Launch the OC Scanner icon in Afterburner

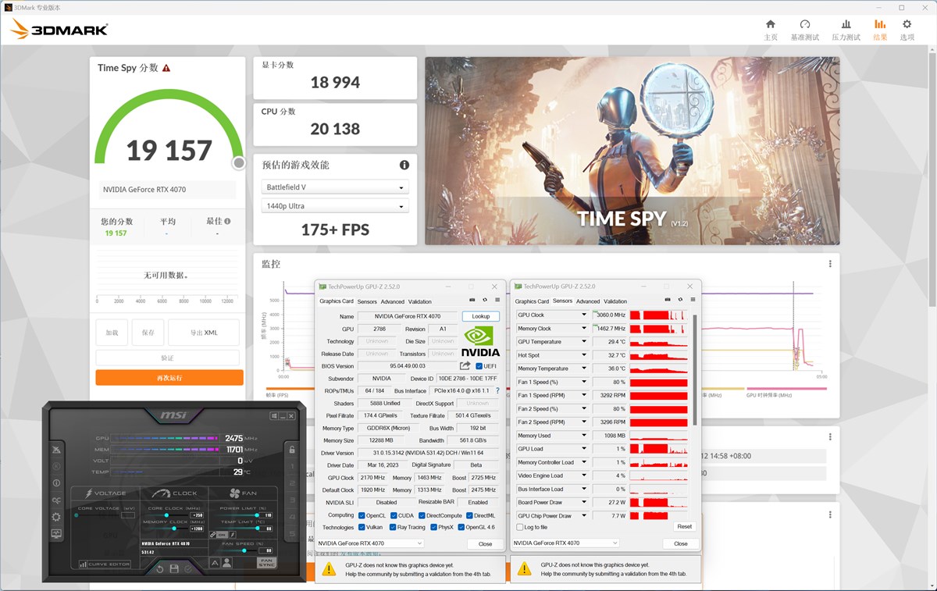56,500
